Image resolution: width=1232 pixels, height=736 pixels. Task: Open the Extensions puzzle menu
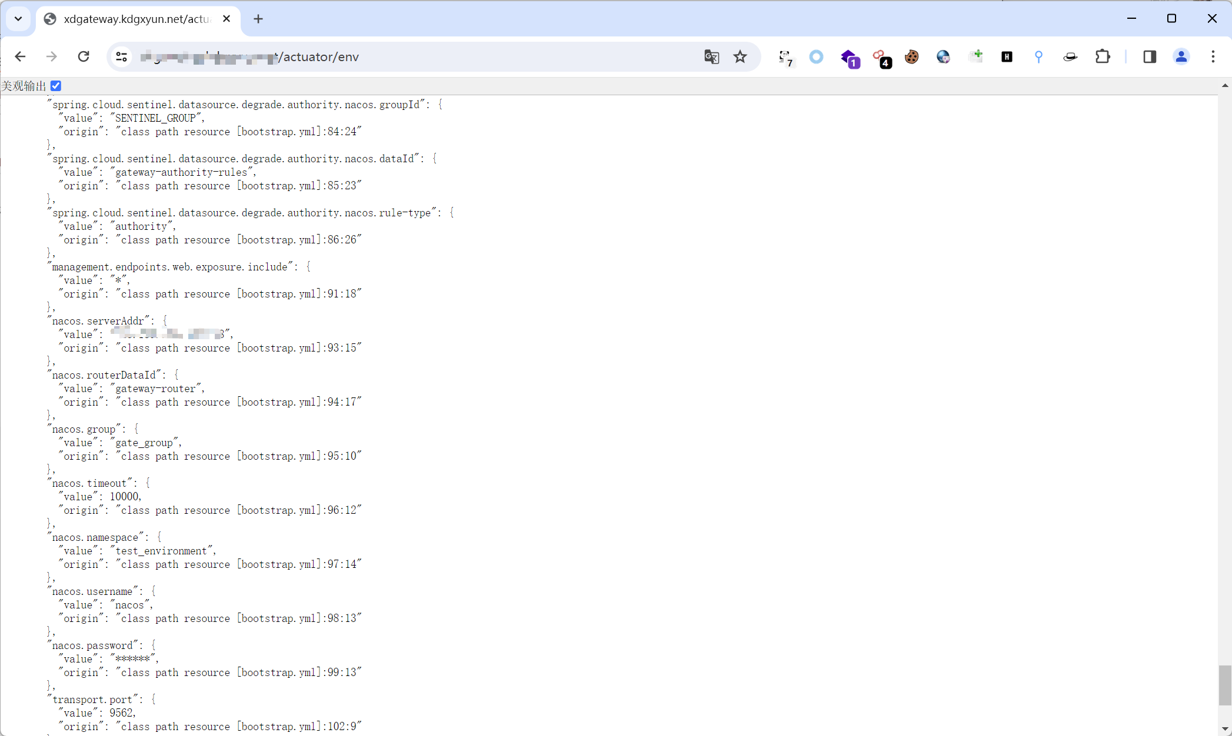tap(1103, 56)
